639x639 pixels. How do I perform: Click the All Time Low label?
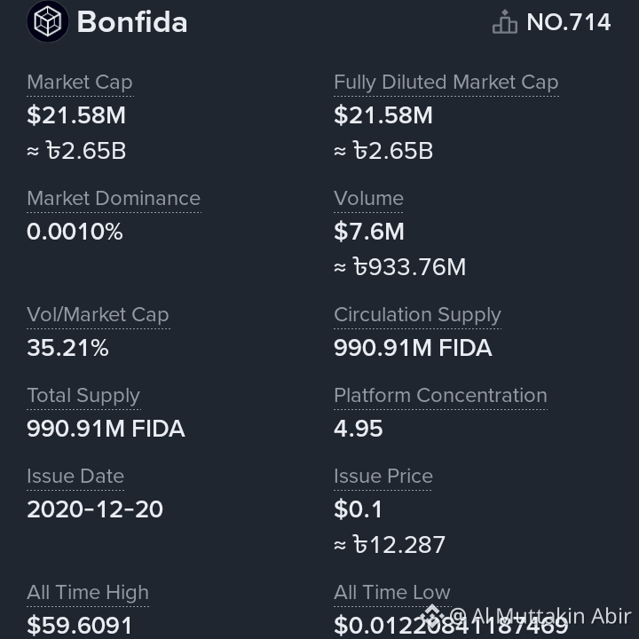tap(392, 592)
